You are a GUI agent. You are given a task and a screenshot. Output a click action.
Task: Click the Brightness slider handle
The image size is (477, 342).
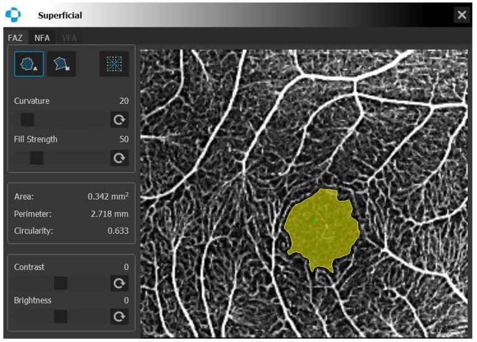coord(60,317)
